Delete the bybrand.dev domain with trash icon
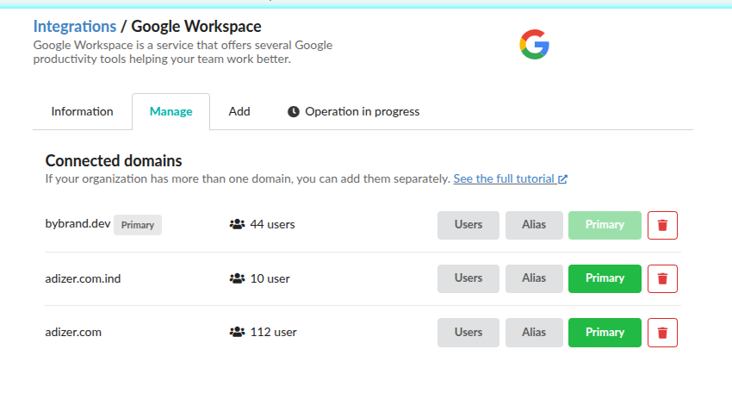The width and height of the screenshot is (732, 393). pyautogui.click(x=662, y=225)
